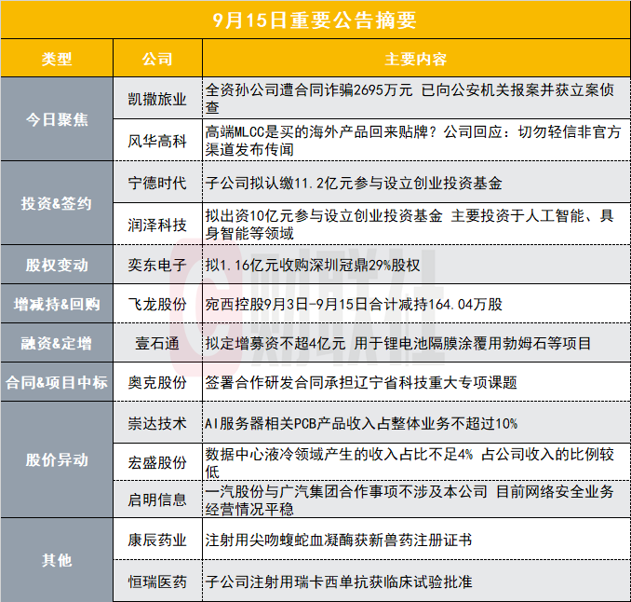Screen dimensions: 631x602
Task: Click the 子公司注射用瑞卡西单抗 announcement text
Action: (339, 581)
